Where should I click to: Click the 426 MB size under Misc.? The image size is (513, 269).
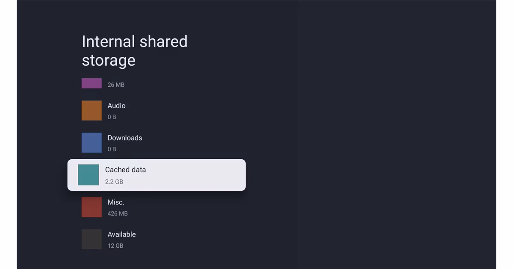[118, 213]
